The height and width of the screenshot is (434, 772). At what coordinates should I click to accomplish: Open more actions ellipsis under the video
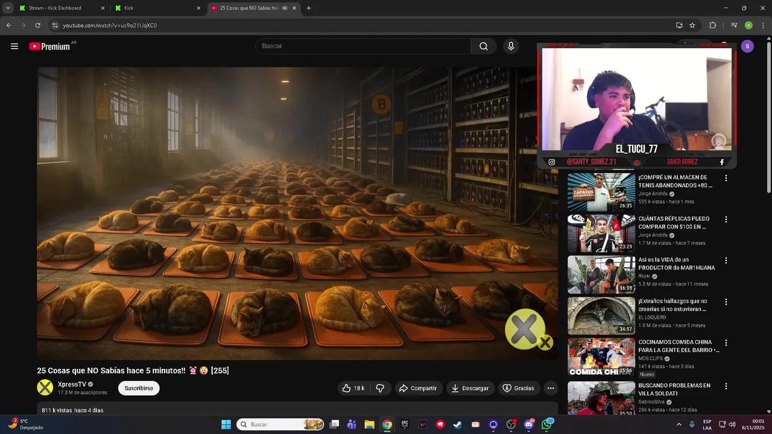pyautogui.click(x=551, y=388)
